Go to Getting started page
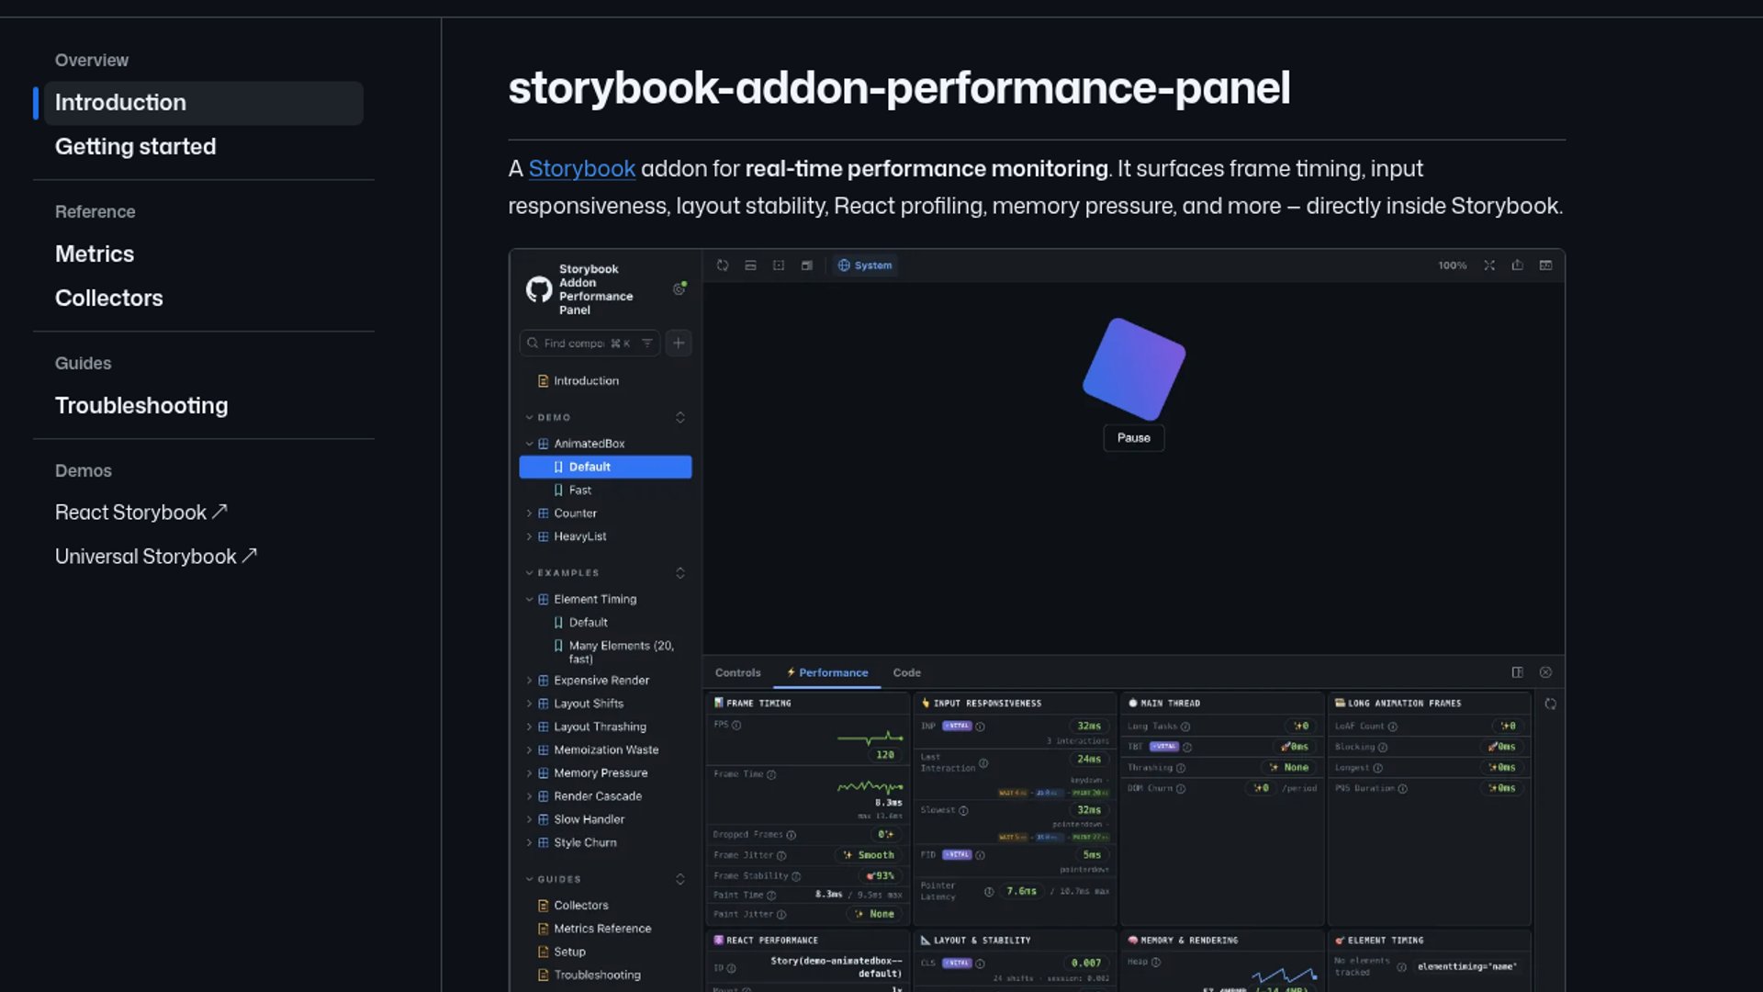 click(x=135, y=147)
